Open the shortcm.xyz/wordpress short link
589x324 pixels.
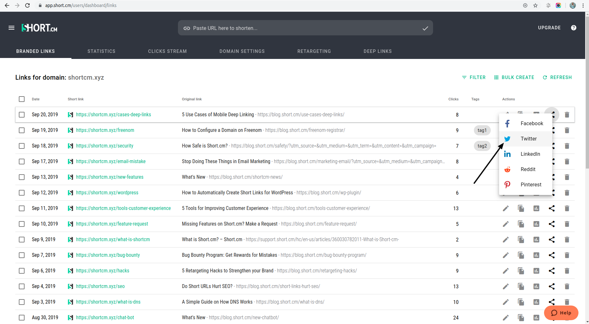click(x=107, y=193)
